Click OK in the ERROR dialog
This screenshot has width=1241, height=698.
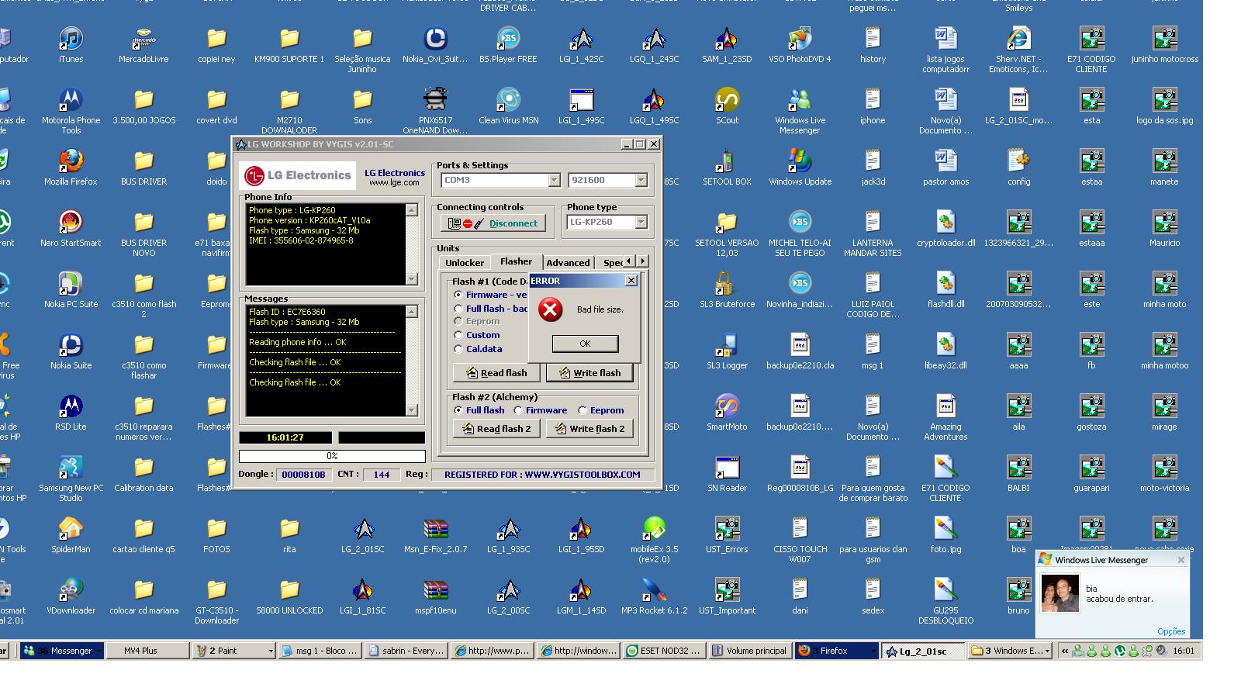point(585,344)
